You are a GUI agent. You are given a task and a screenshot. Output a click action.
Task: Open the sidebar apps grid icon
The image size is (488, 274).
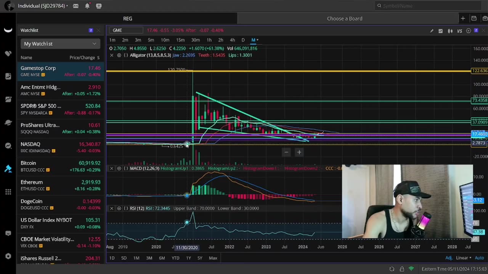pyautogui.click(x=8, y=192)
